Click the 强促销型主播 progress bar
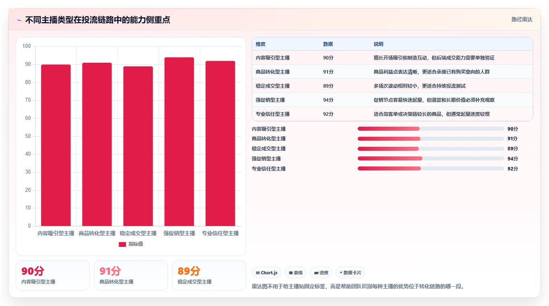This screenshot has width=549, height=306. [431, 158]
